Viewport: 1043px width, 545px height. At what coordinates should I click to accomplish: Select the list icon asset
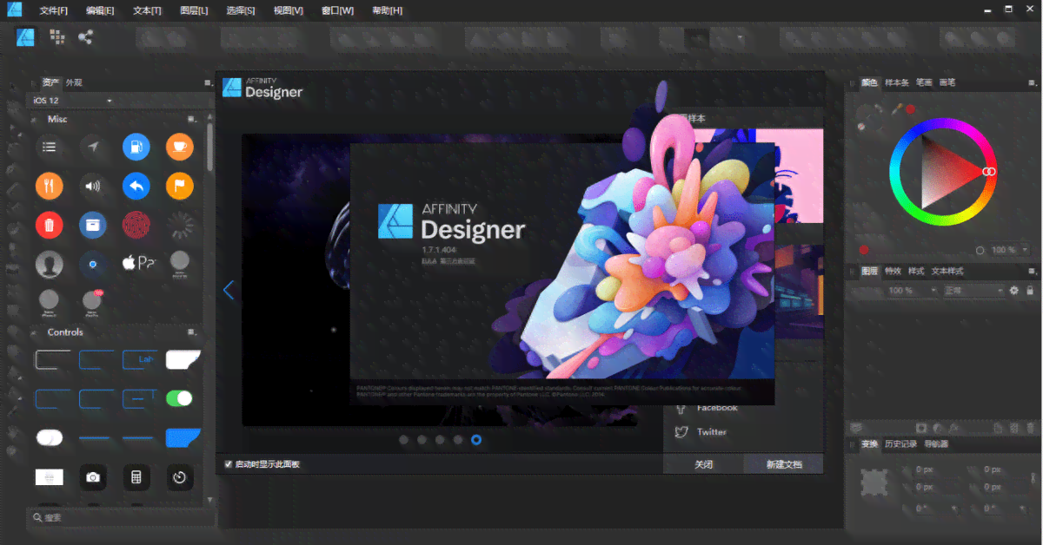pyautogui.click(x=50, y=147)
